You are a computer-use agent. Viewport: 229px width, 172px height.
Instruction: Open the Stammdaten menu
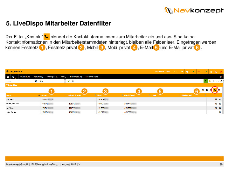coord(25,77)
